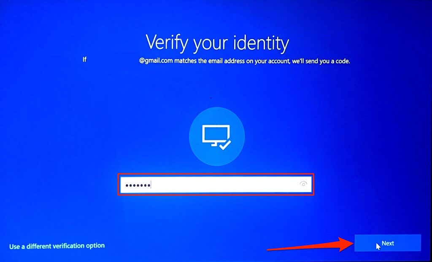Click the @gmail.com address text
Screen dimensions: 432x262
pos(156,61)
